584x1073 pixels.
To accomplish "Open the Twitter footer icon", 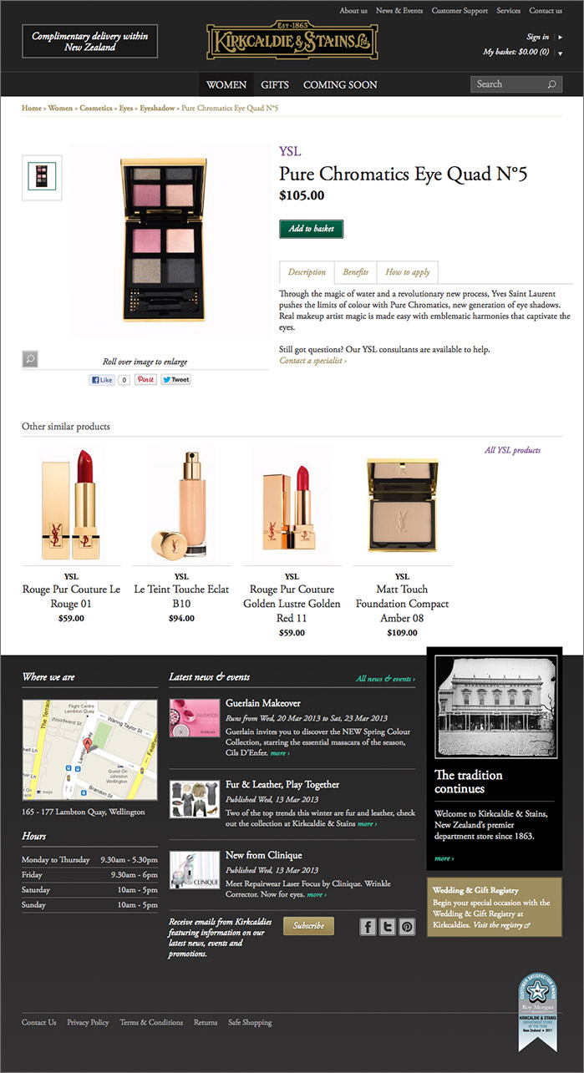I will 387,926.
